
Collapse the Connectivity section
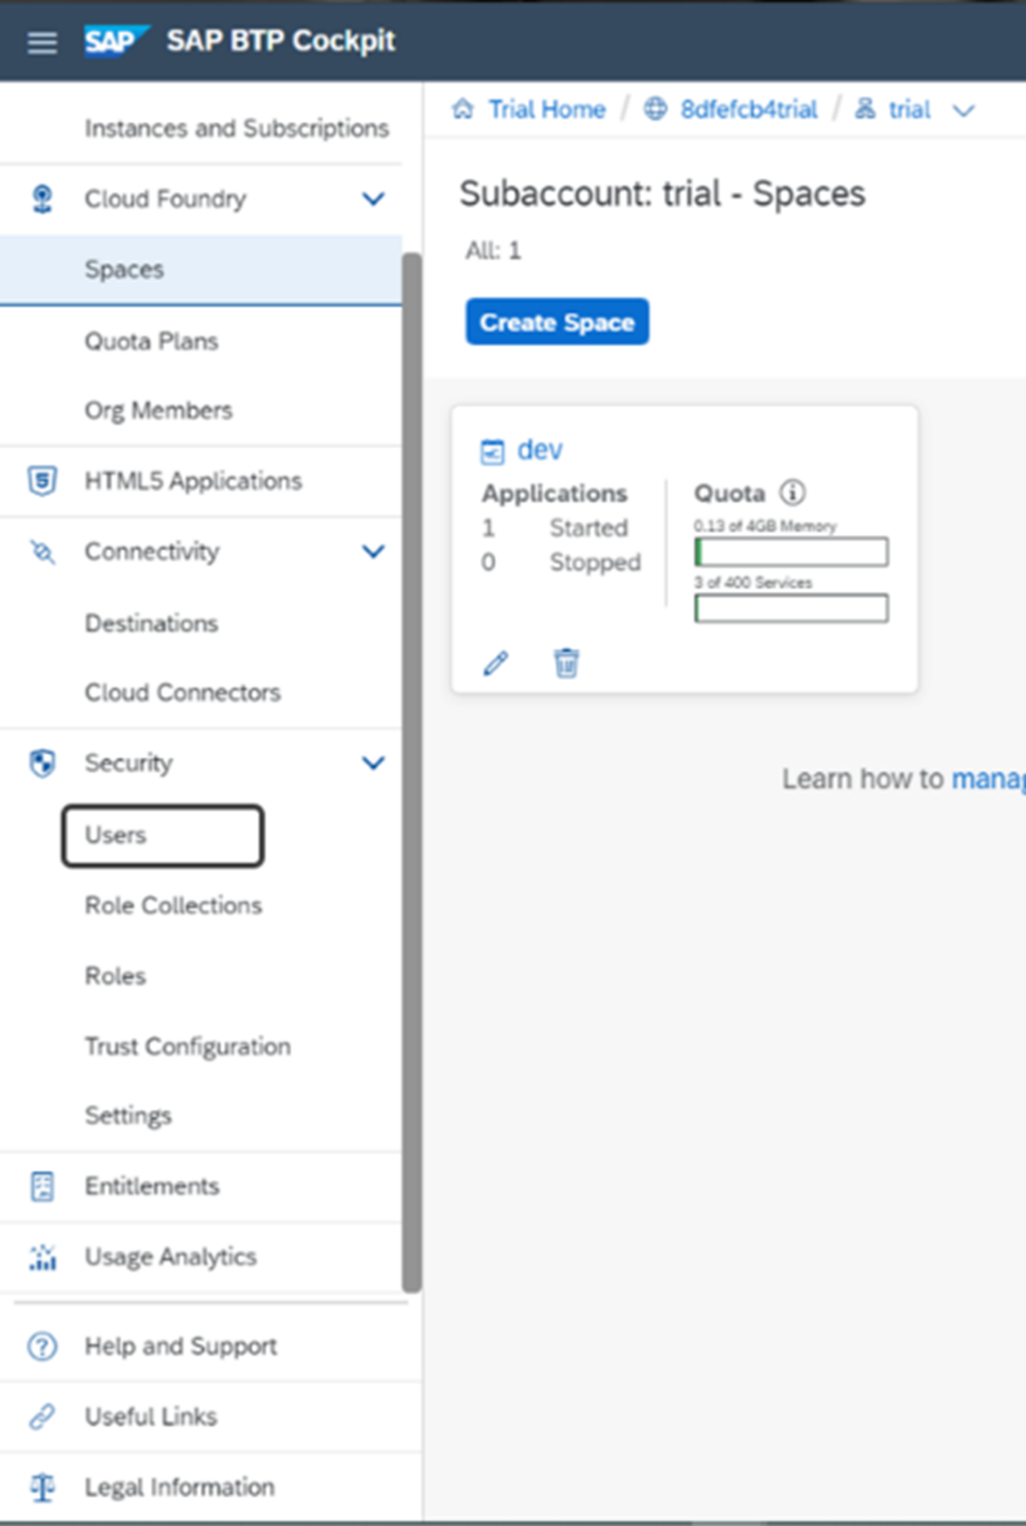373,552
